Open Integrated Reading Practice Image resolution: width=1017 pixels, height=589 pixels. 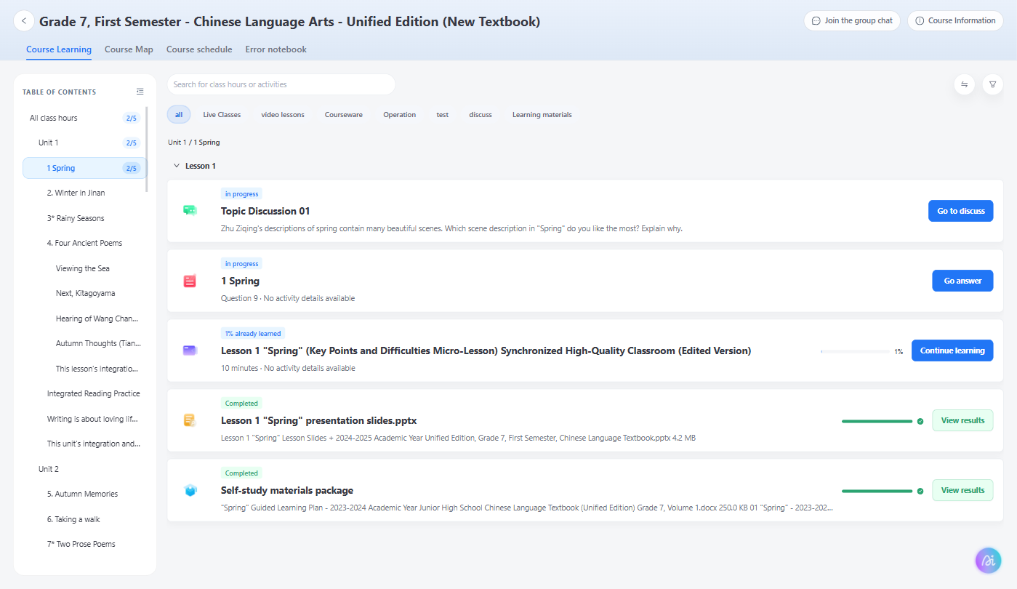(94, 393)
